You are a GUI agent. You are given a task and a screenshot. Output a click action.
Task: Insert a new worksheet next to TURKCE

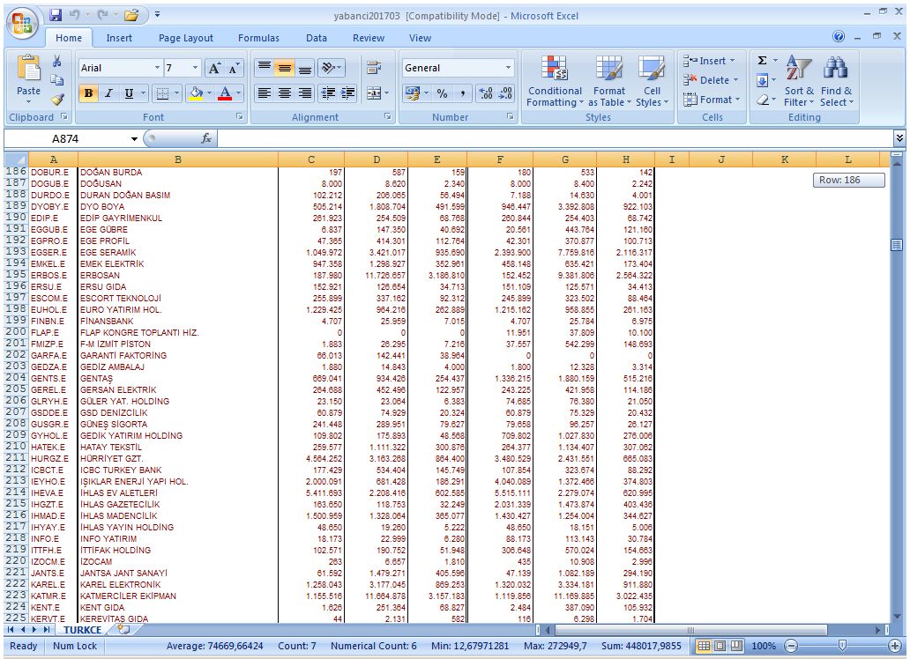[123, 629]
